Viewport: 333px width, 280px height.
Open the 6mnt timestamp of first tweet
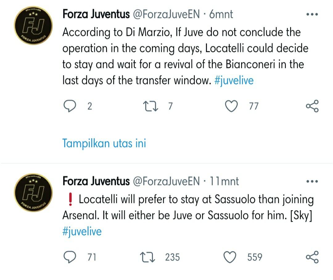click(221, 14)
